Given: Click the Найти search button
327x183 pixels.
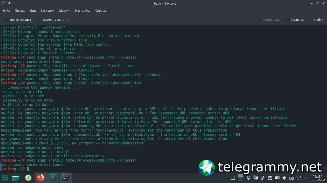Looking at the screenshot, I should pyautogui.click(x=316, y=20).
